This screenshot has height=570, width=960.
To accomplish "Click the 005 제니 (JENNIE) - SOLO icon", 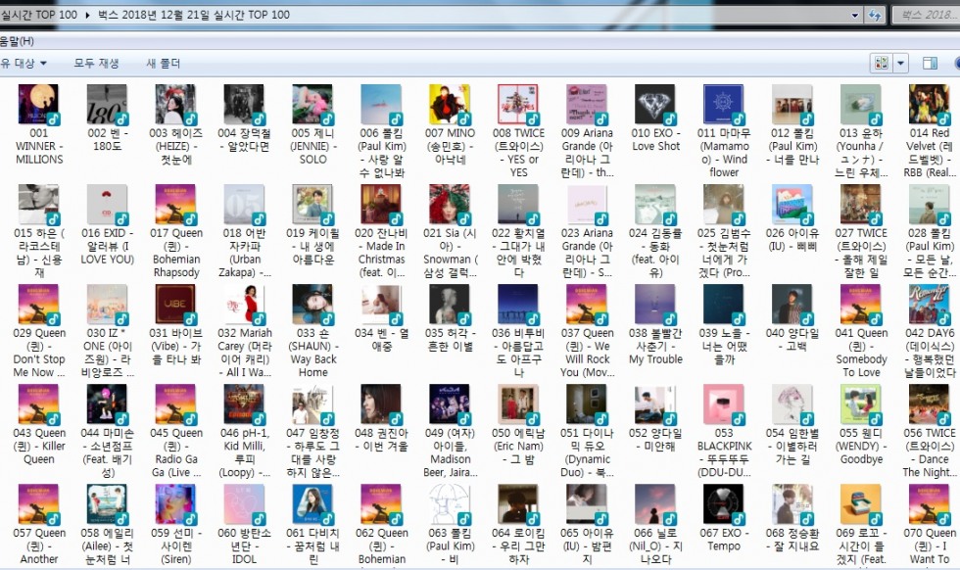I will pos(312,105).
